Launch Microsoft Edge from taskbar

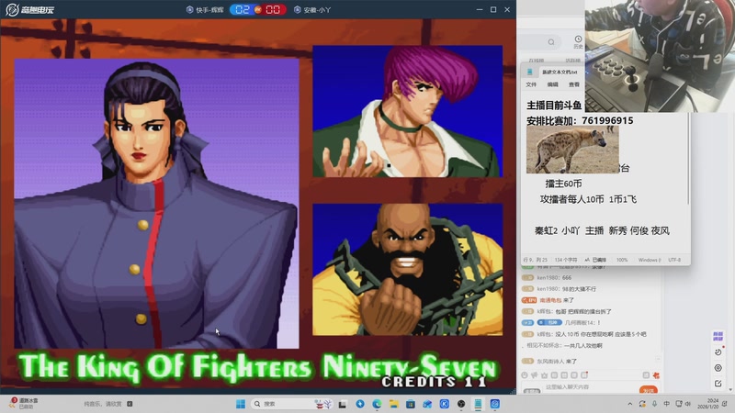(x=377, y=404)
